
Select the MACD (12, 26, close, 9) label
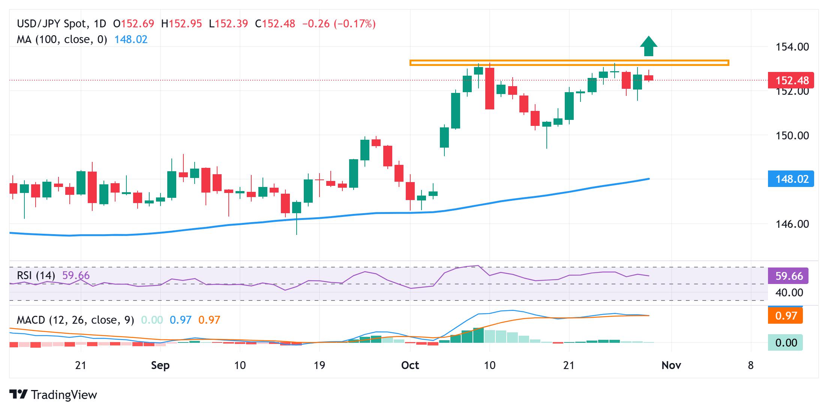75,320
